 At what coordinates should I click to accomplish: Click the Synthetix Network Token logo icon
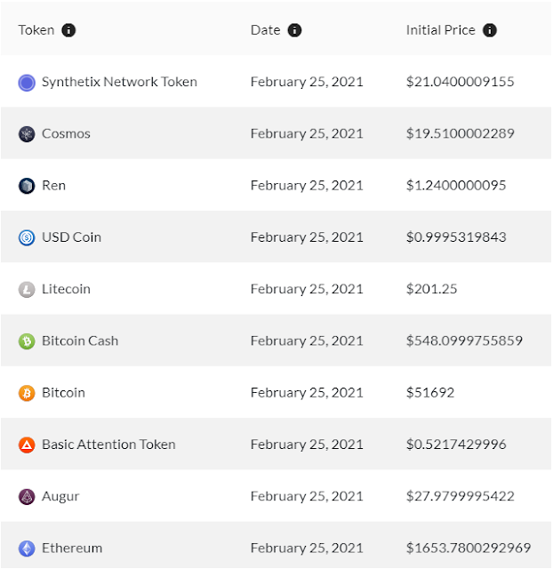click(x=27, y=83)
